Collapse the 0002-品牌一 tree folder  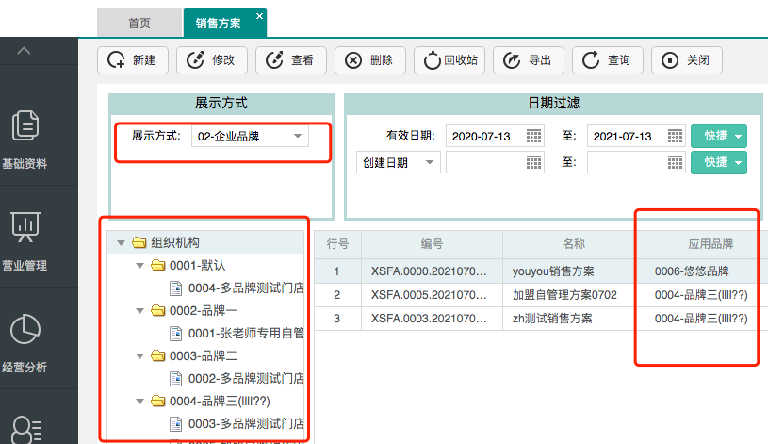point(139,311)
